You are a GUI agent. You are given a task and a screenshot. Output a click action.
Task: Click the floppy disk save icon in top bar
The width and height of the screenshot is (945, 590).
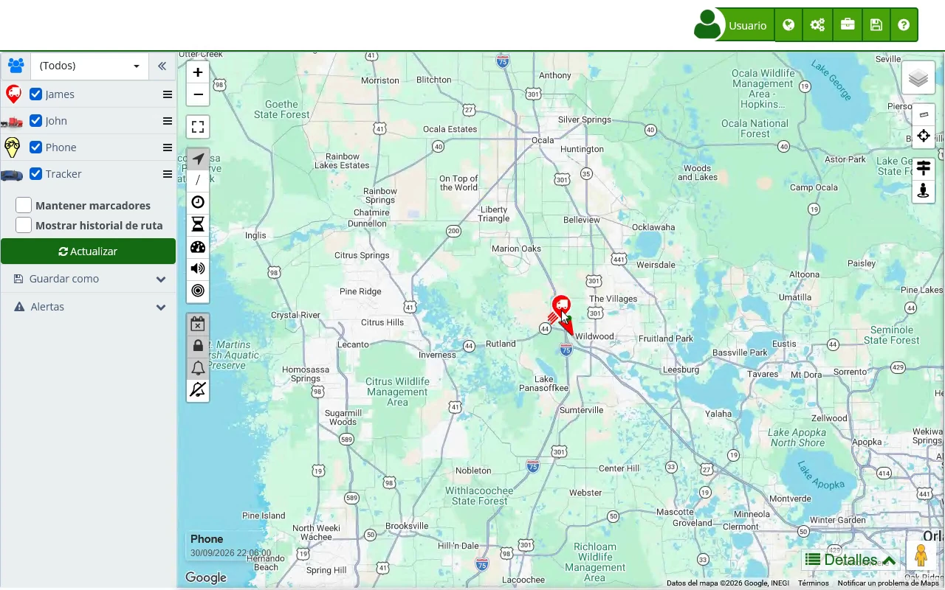876,25
